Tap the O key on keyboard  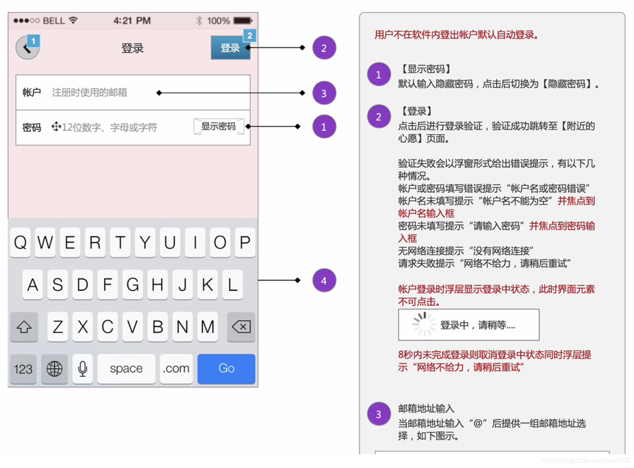(x=220, y=242)
